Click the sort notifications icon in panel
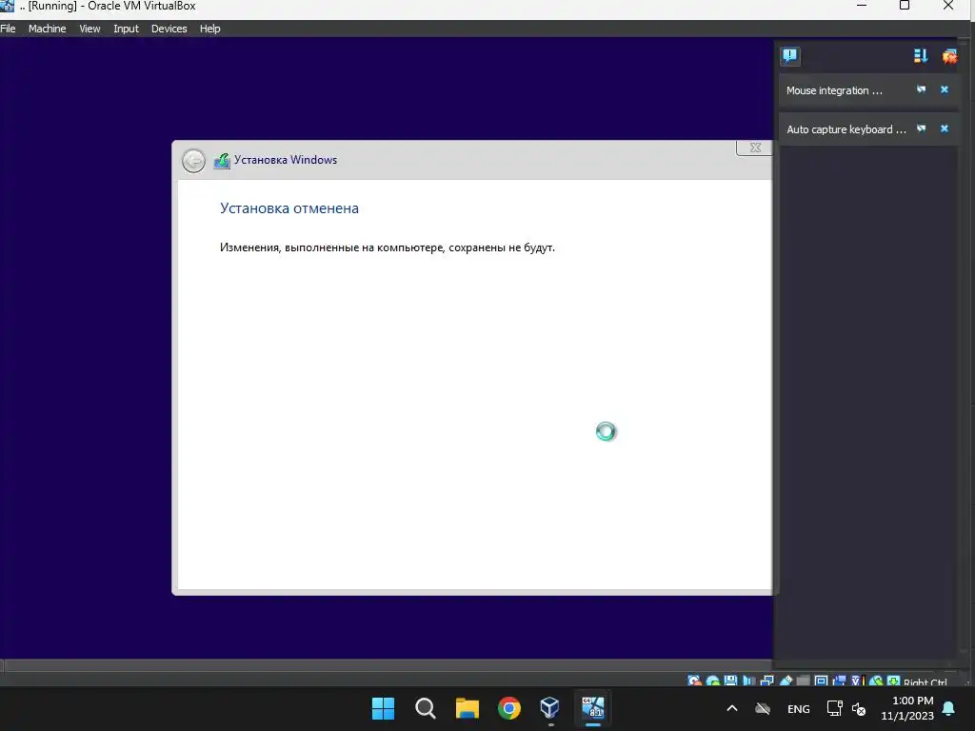This screenshot has height=731, width=975. [921, 56]
